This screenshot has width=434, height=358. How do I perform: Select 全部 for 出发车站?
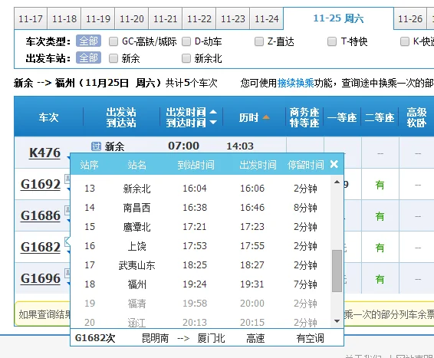[x=89, y=57]
